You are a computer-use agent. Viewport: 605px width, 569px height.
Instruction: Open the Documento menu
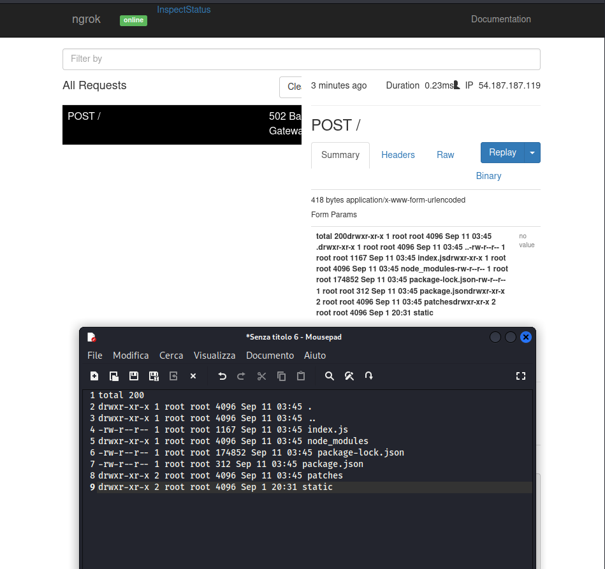click(x=270, y=356)
